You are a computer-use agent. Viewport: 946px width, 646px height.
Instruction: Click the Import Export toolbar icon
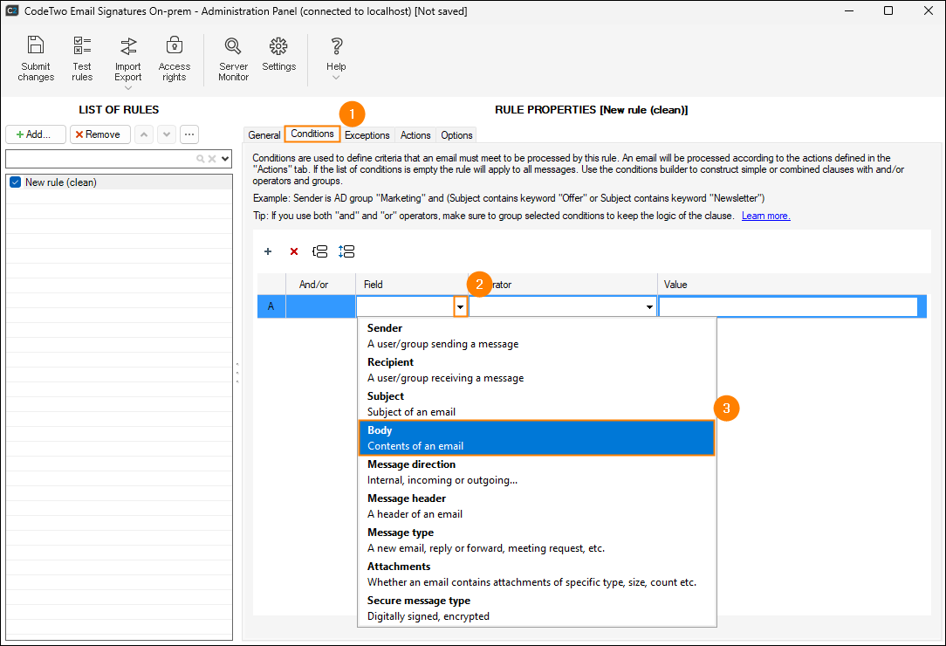click(x=128, y=46)
